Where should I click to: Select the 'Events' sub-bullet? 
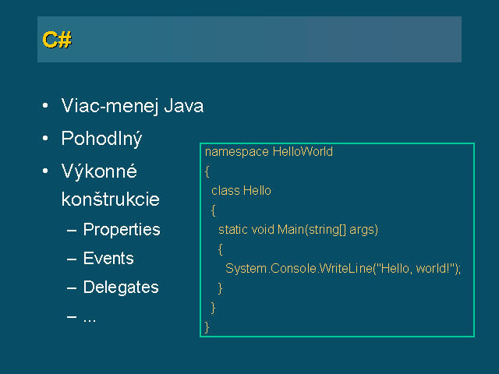point(108,258)
